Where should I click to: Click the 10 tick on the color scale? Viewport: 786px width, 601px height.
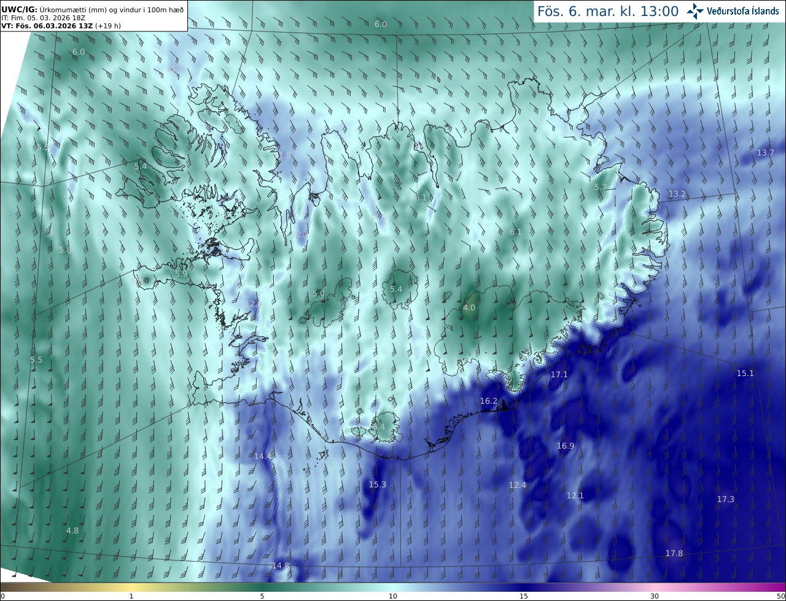[393, 596]
